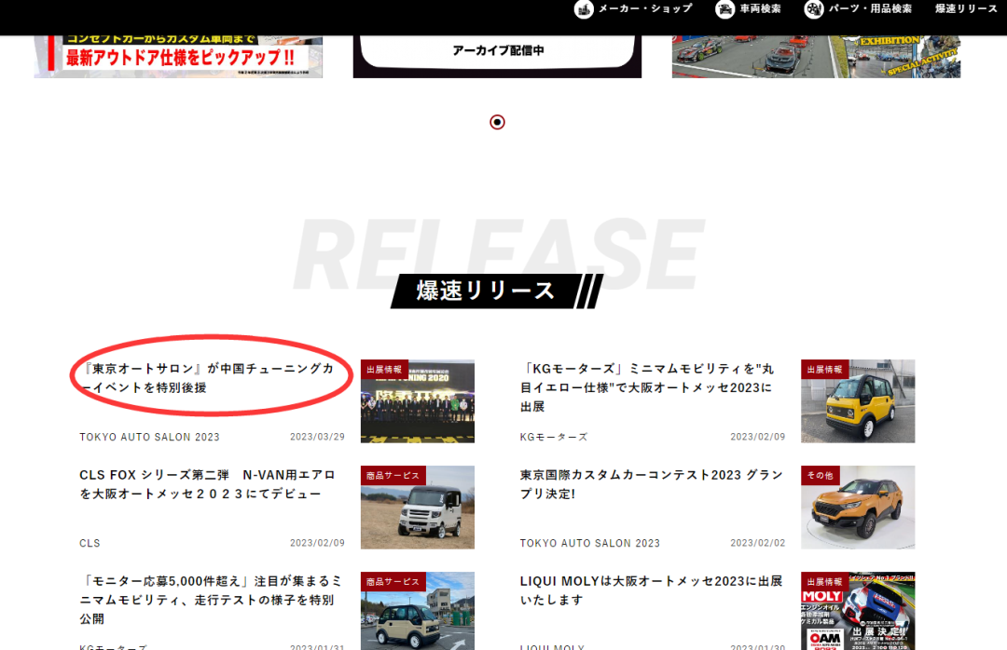The image size is (1007, 650).
Task: Open パーツ・用品検索 menu item
Action: 870,9
